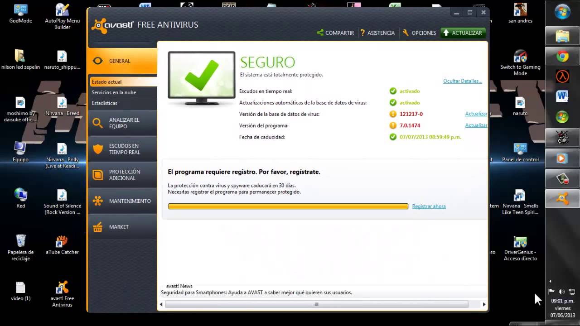
Task: Open MARKET section
Action: tap(122, 227)
